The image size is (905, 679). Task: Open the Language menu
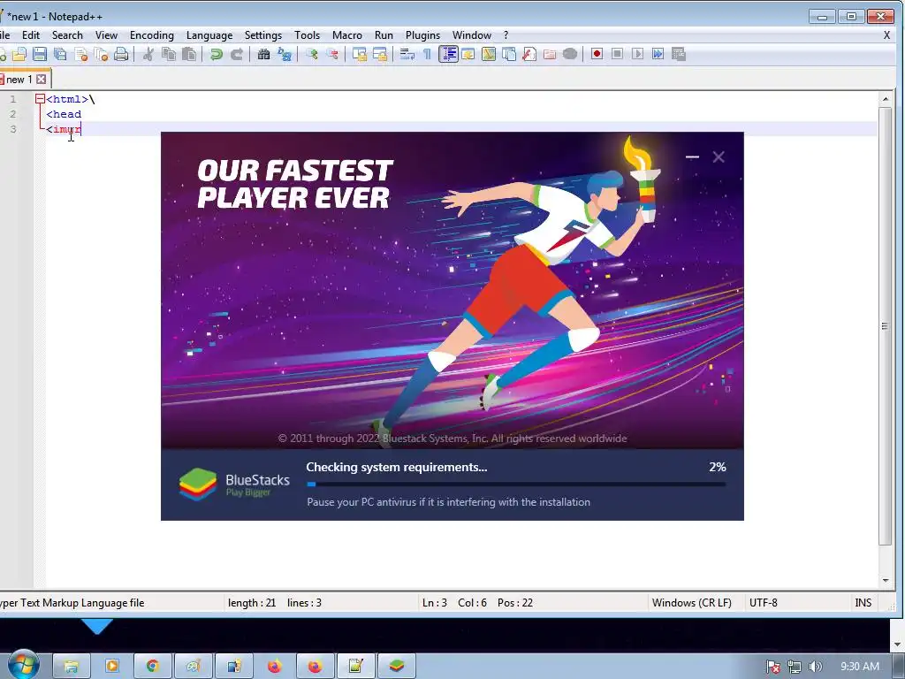[209, 35]
